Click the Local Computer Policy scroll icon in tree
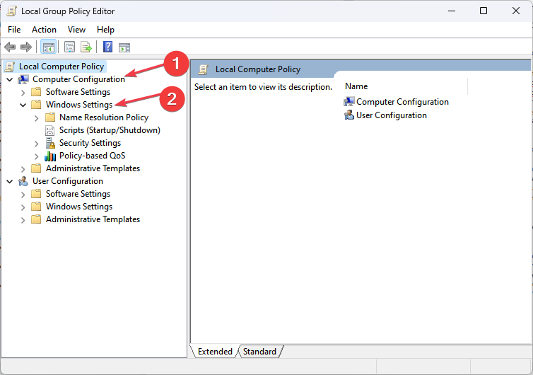Screen dimensions: 533x375 pyautogui.click(x=10, y=67)
